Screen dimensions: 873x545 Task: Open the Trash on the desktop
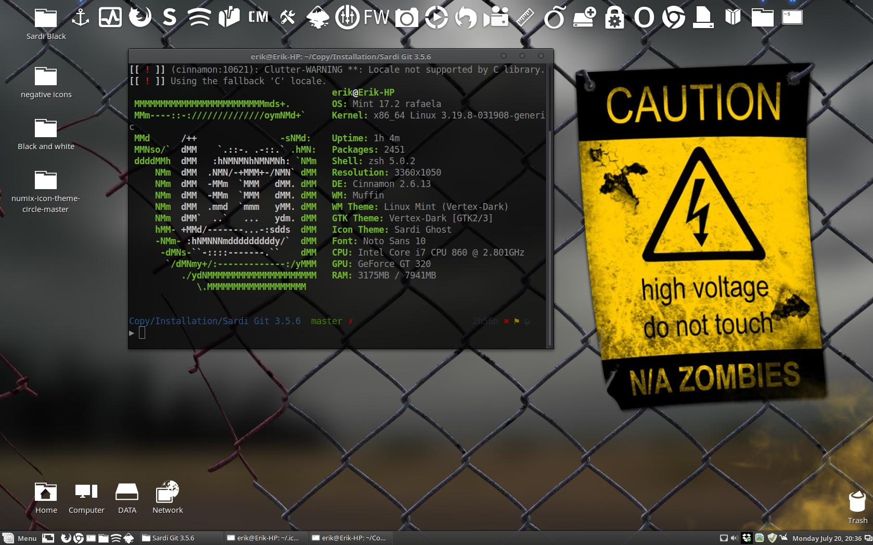click(x=857, y=507)
